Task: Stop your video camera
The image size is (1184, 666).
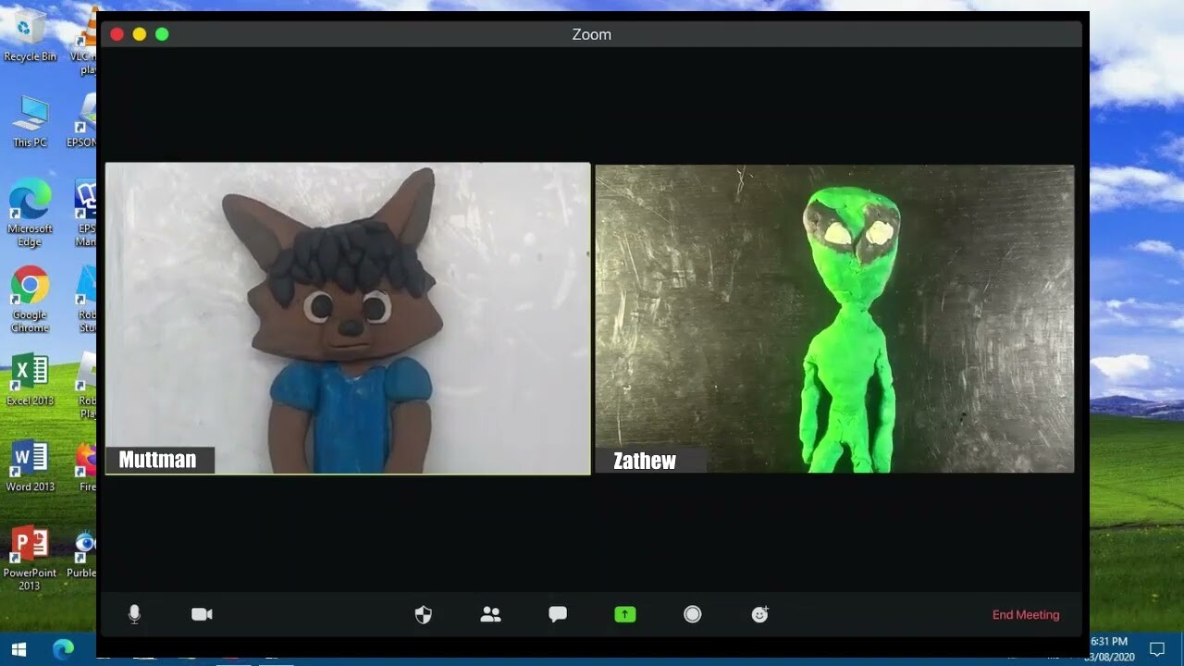Action: (202, 614)
